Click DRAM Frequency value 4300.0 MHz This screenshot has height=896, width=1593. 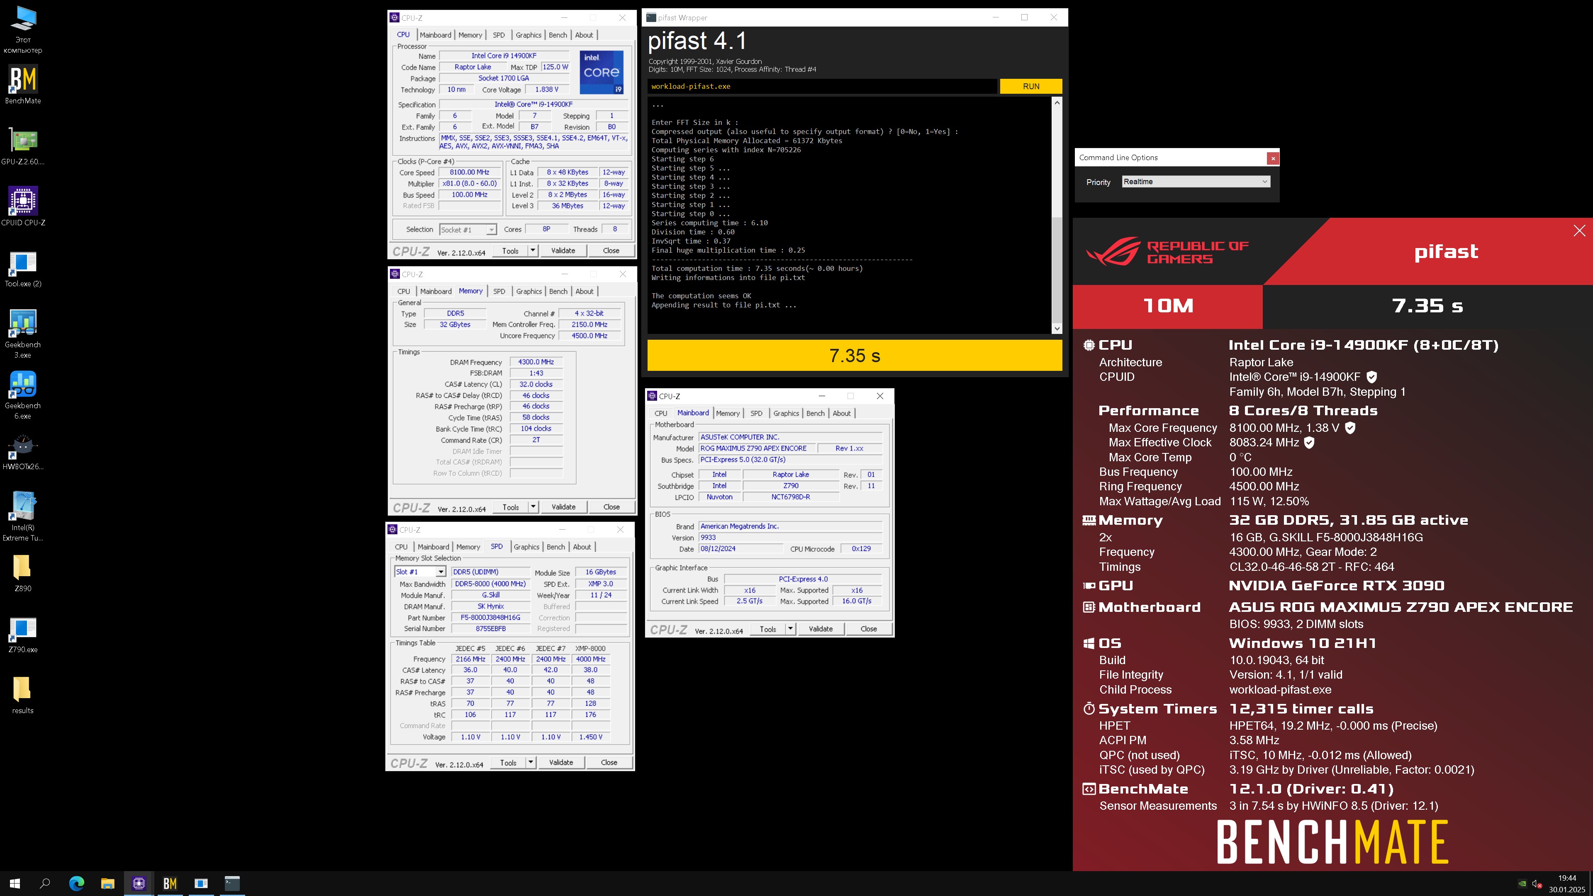pyautogui.click(x=536, y=362)
